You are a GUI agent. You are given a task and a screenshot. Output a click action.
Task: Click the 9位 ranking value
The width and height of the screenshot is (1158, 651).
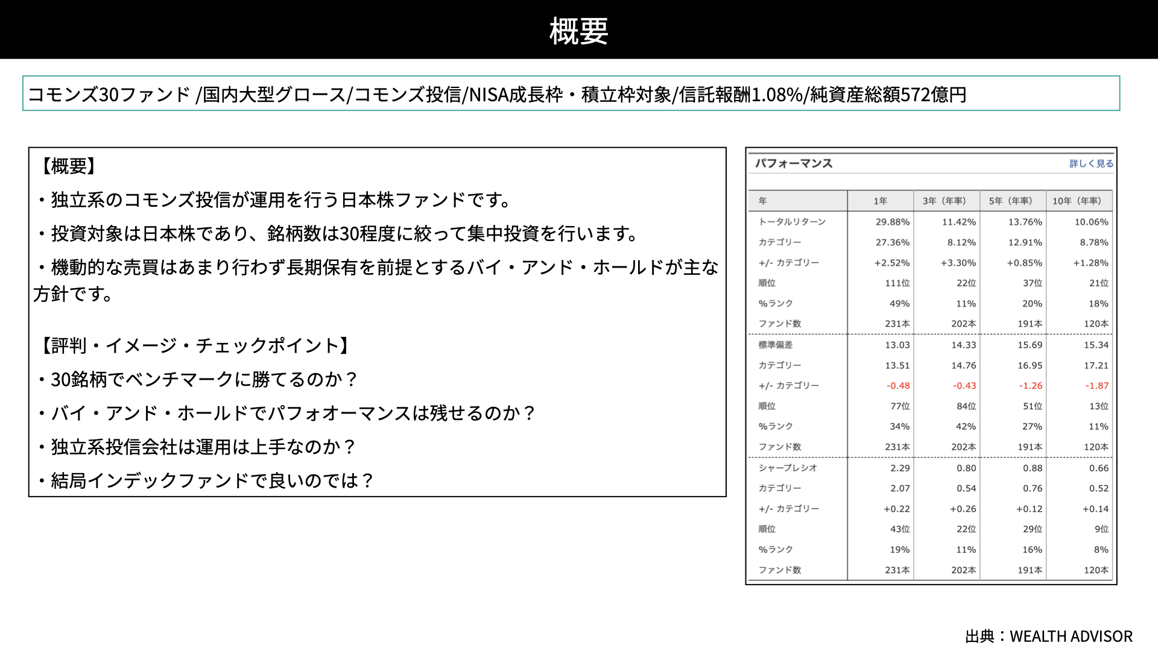1102,529
